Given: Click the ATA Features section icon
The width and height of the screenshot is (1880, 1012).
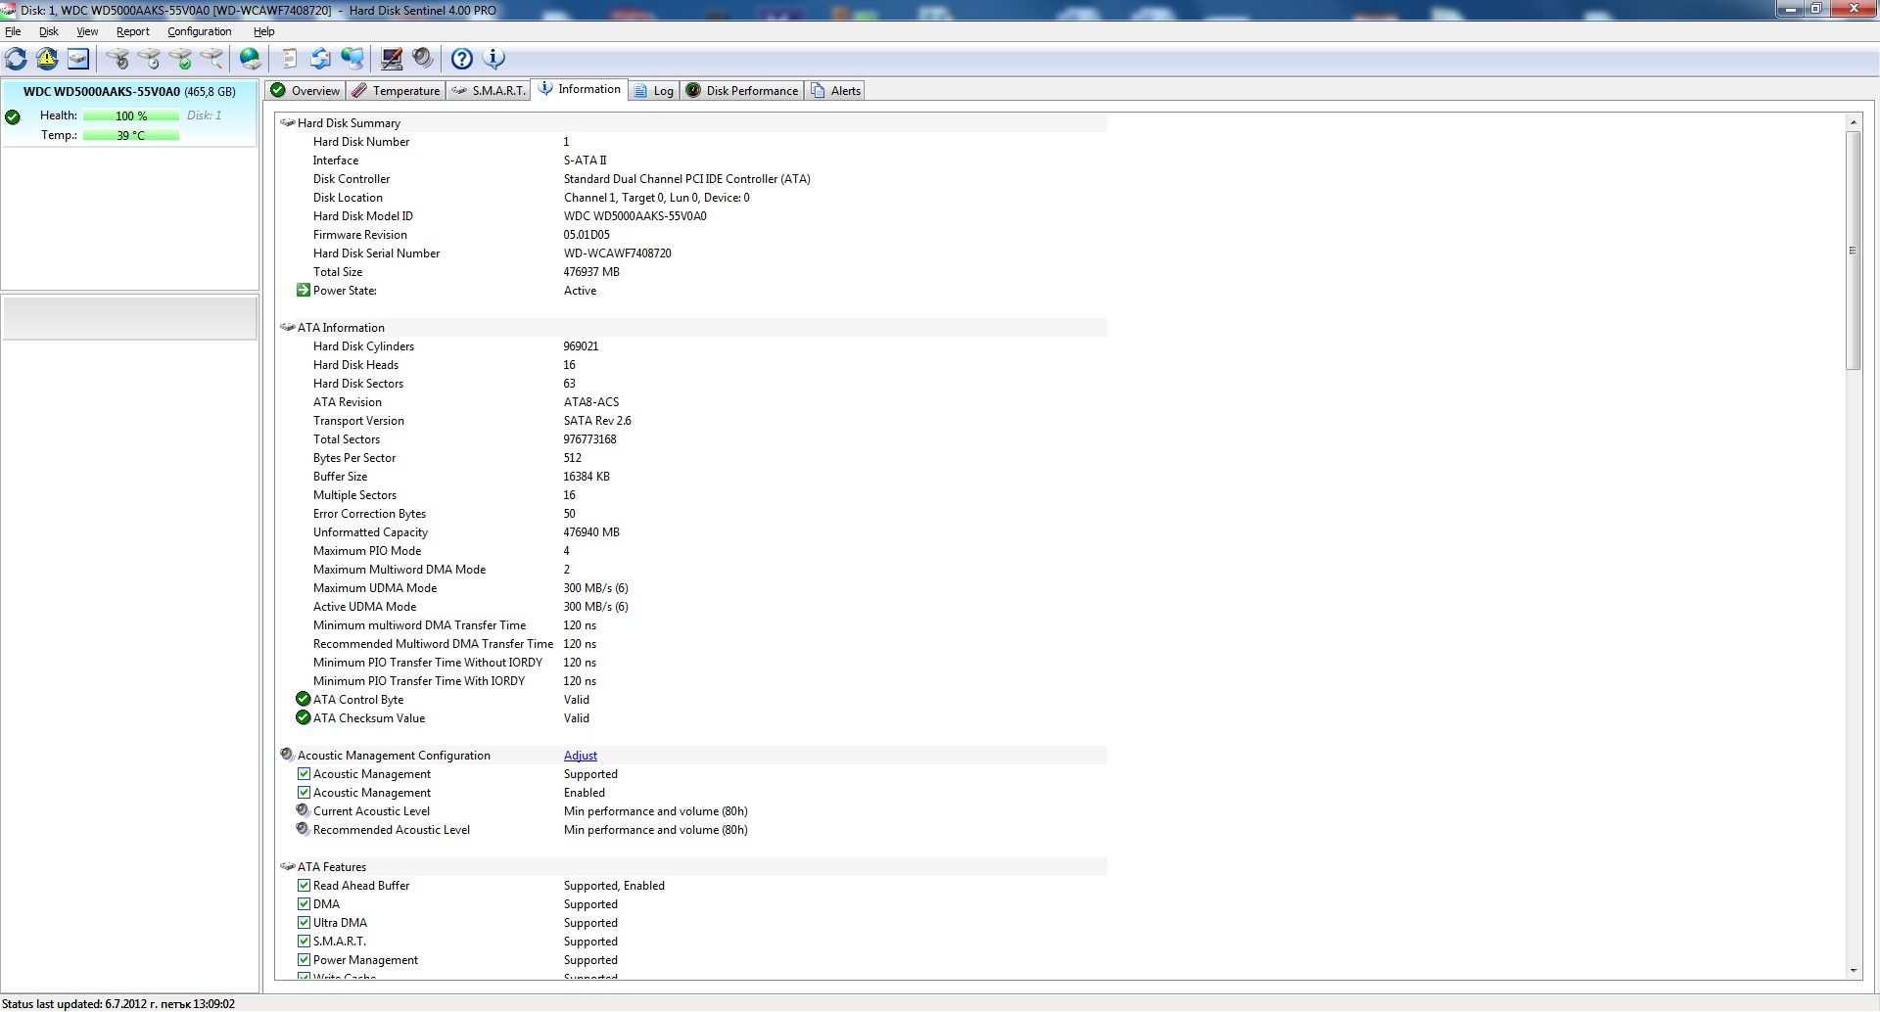Looking at the screenshot, I should click(288, 866).
